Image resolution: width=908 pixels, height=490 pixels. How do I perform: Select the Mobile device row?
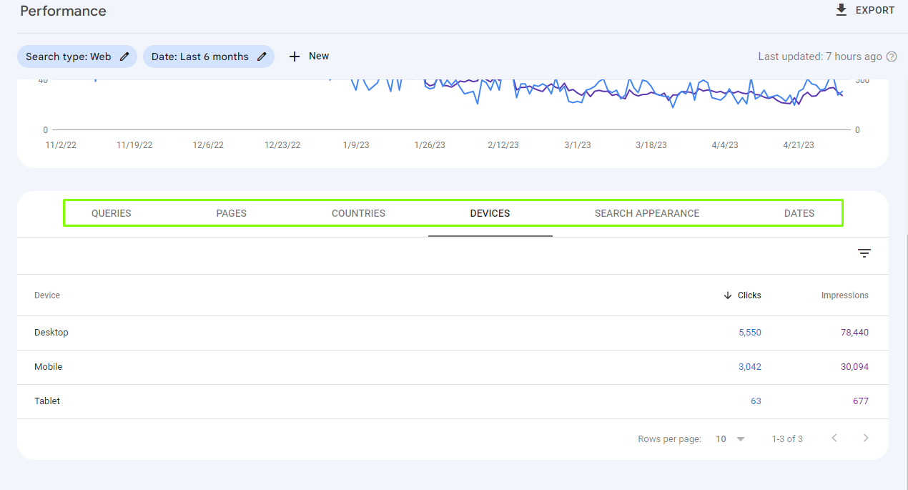49,367
